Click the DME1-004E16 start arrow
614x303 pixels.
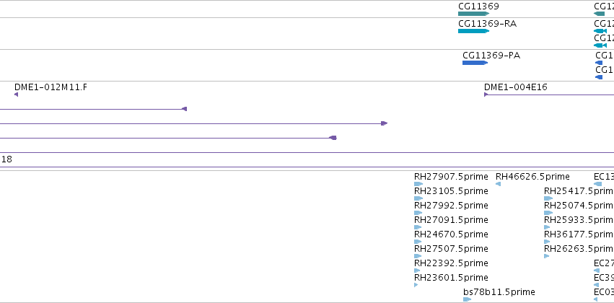click(x=486, y=95)
